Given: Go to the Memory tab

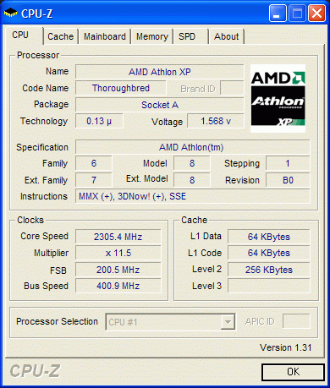Looking at the screenshot, I should [152, 36].
